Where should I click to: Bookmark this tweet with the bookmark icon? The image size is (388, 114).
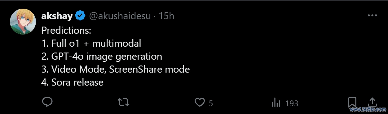click(x=352, y=102)
